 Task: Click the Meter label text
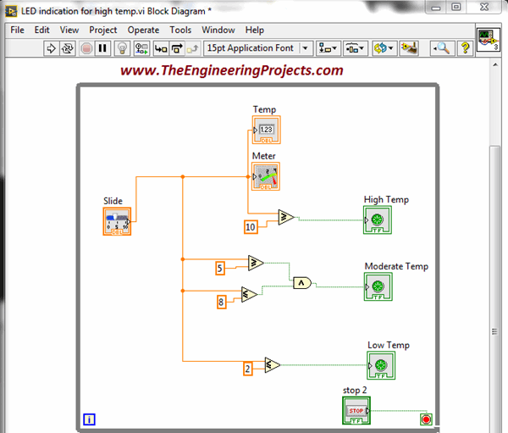(263, 156)
